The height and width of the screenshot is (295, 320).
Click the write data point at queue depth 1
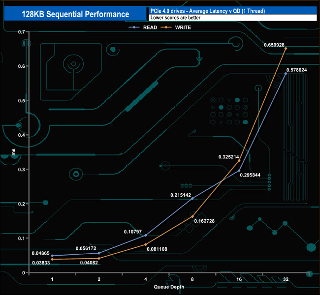coord(53,259)
